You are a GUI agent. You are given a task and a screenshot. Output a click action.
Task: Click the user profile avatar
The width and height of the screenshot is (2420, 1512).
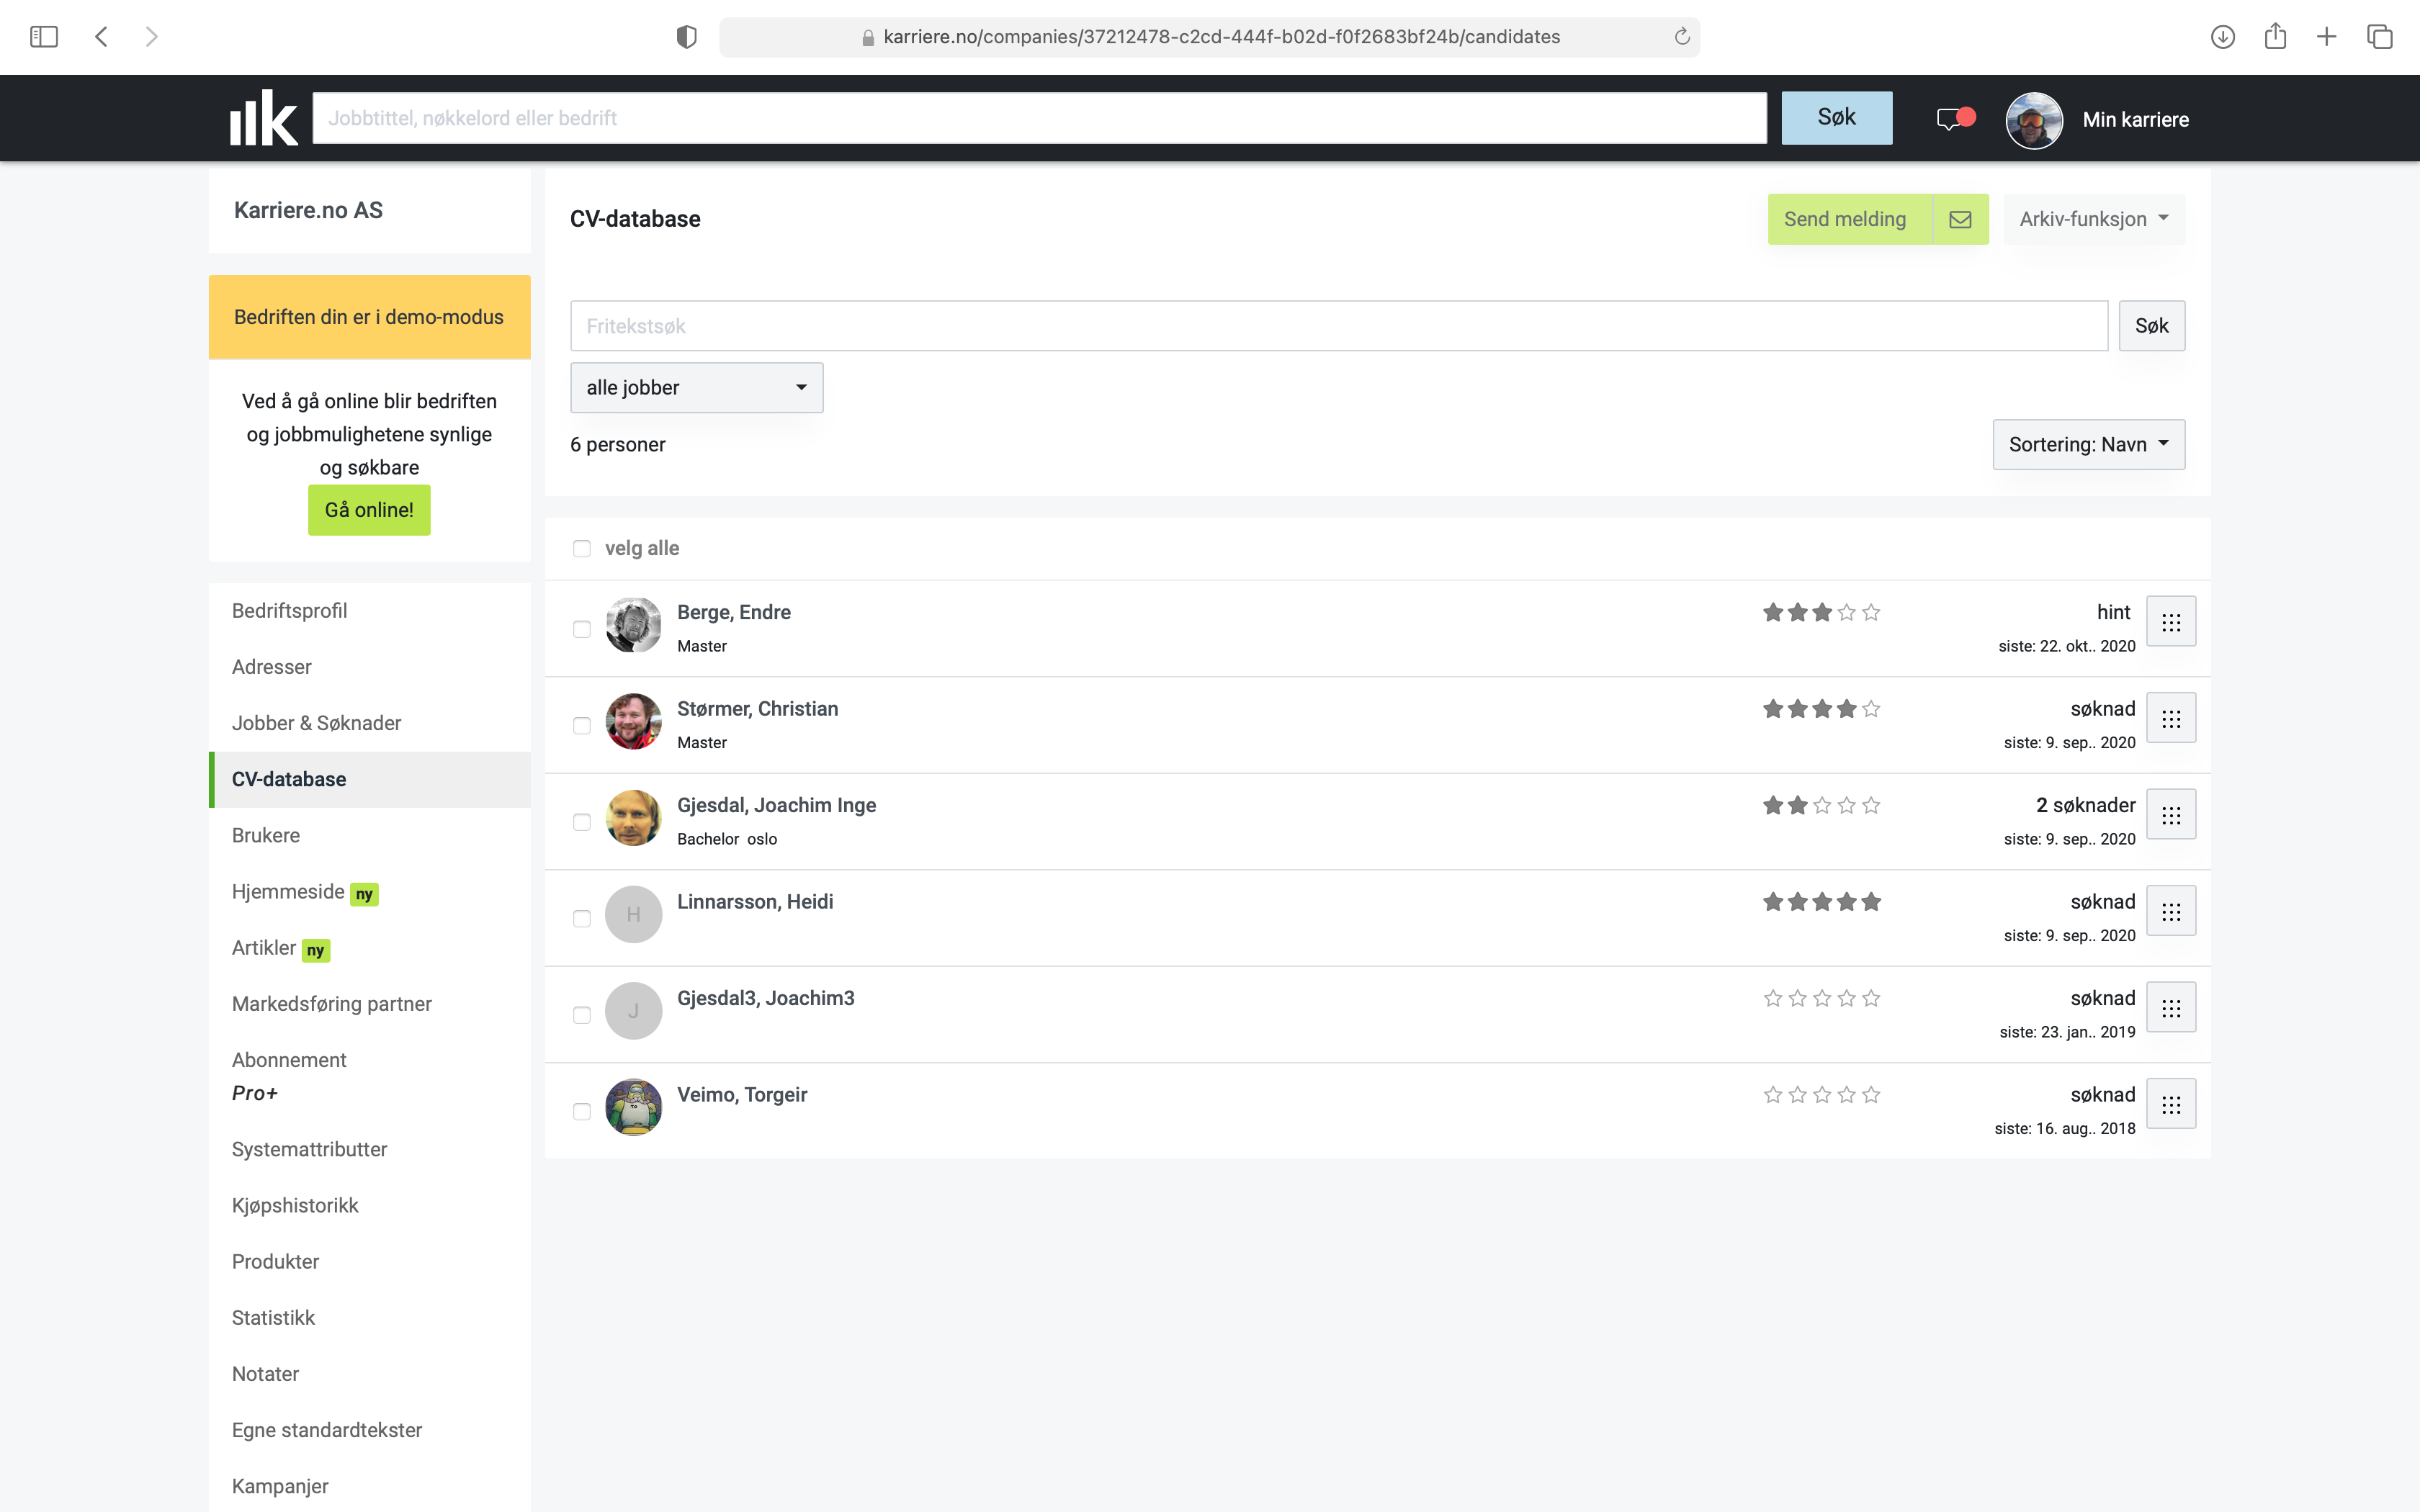point(2034,120)
